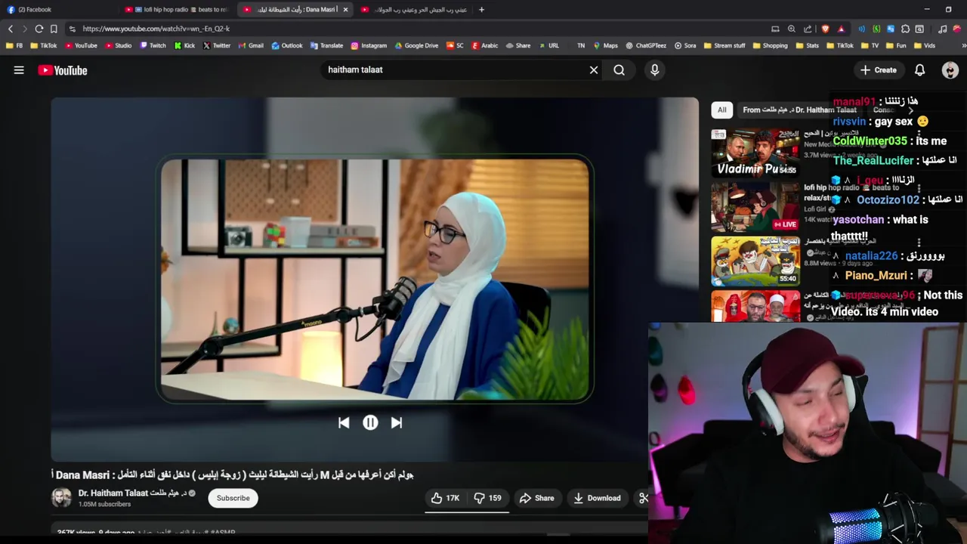Open a new browser tab
Screen dimensions: 967x544
pyautogui.click(x=482, y=10)
